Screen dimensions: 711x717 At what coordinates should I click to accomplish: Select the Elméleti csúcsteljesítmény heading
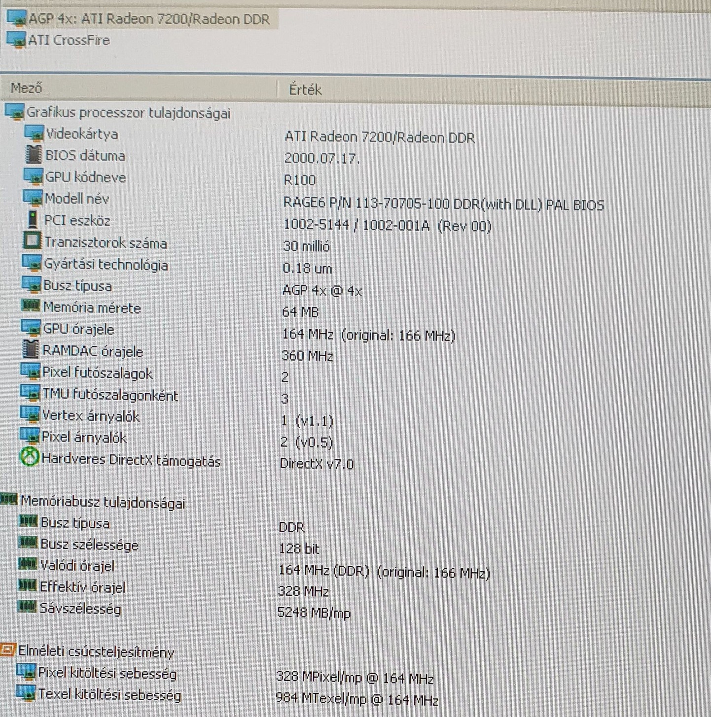point(96,651)
